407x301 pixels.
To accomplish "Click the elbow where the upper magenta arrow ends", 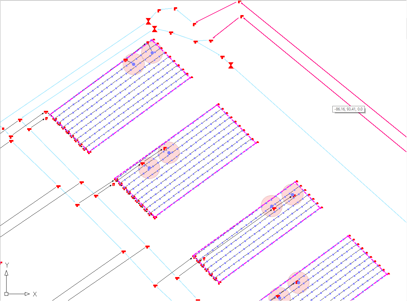I will pyautogui.click(x=194, y=24).
